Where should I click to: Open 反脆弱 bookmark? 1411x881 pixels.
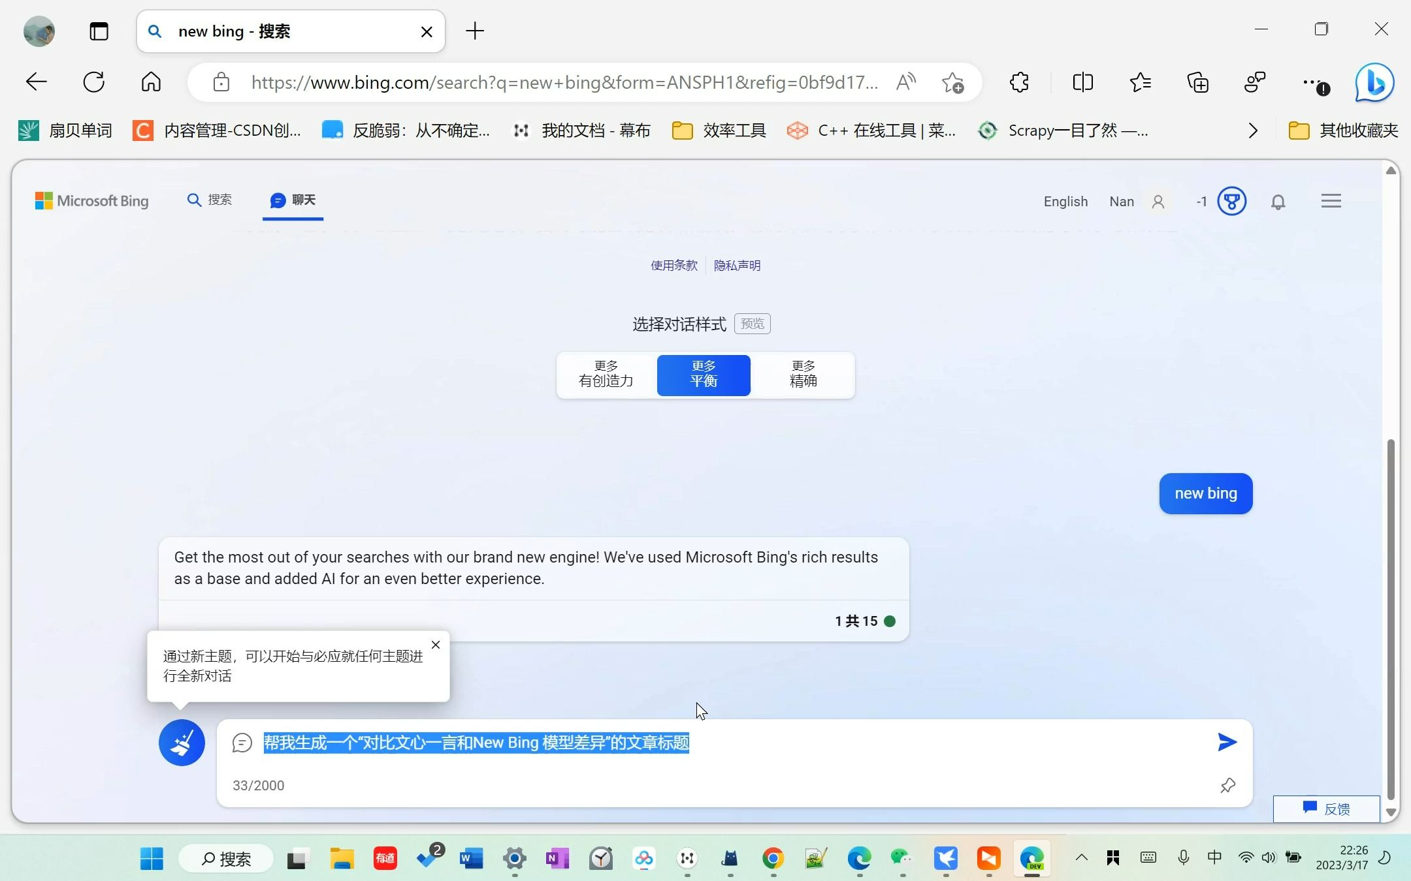coord(406,131)
